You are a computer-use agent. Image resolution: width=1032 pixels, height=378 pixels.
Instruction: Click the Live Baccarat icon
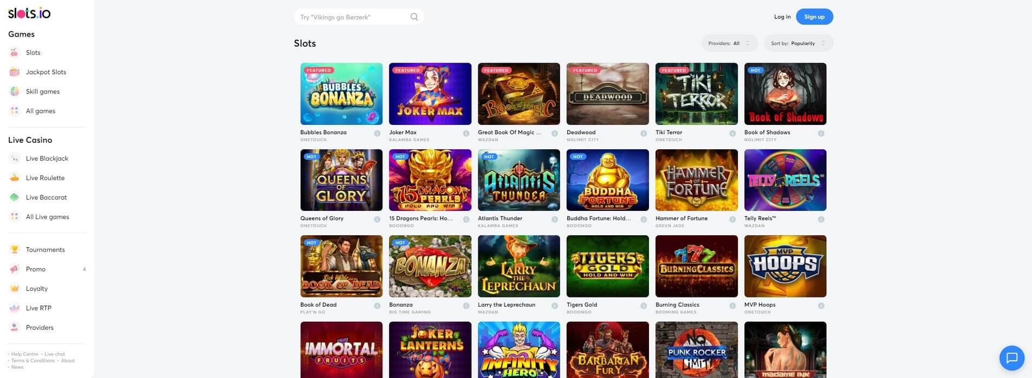(x=15, y=197)
